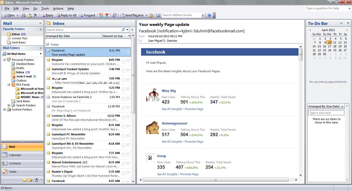This screenshot has width=352, height=191.
Task: Click Reply to All in toolbar
Action: pos(66,15)
